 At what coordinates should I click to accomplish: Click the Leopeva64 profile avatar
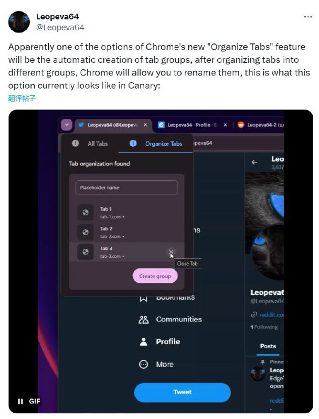[19, 22]
